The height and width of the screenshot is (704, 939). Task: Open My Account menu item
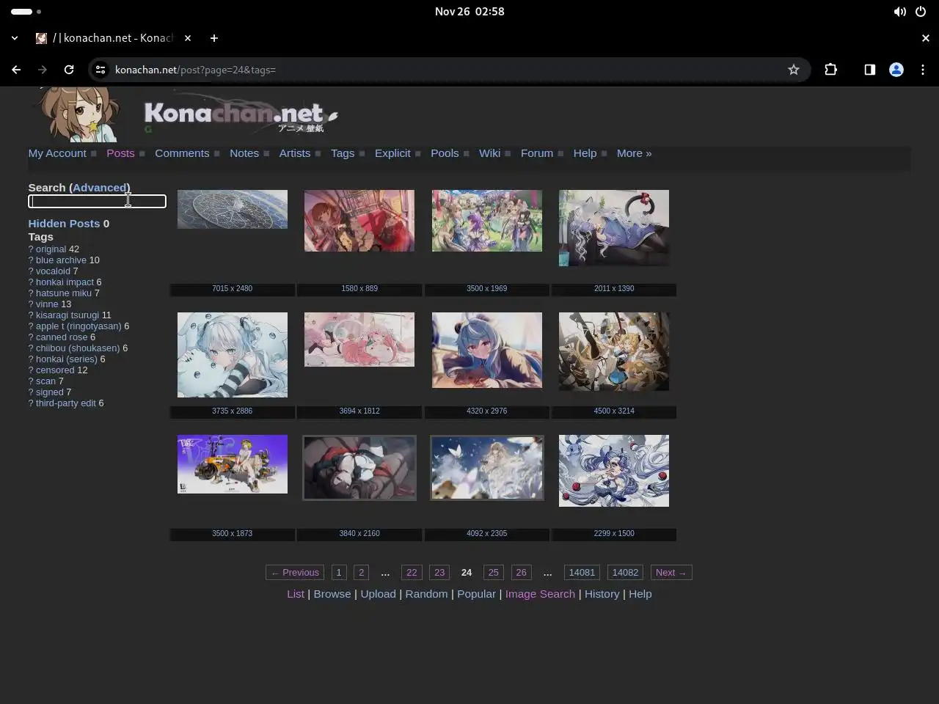pos(57,153)
